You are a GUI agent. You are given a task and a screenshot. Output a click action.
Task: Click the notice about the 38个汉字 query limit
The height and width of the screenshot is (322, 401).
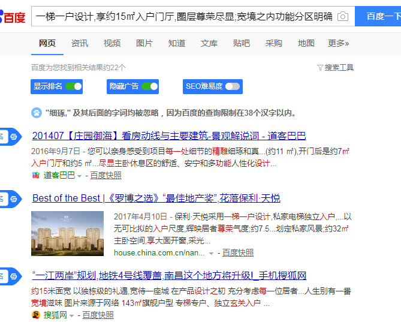click(x=171, y=113)
